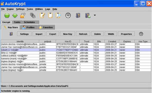Open the Profiles tab
This screenshot has width=152, height=93.
pyautogui.click(x=28, y=27)
